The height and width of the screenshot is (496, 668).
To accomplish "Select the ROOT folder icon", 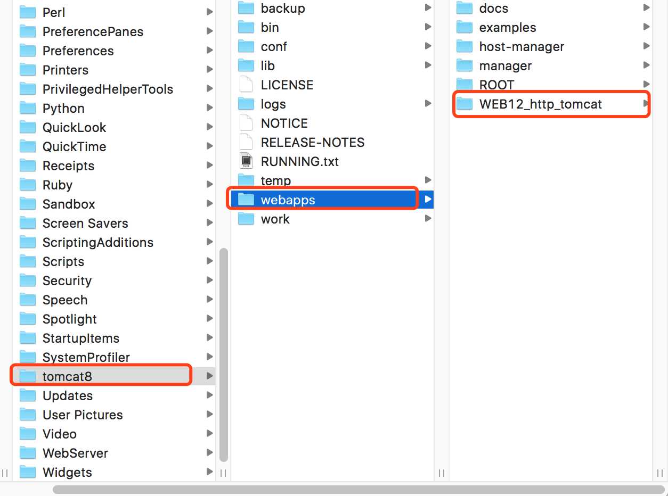I will pyautogui.click(x=465, y=85).
